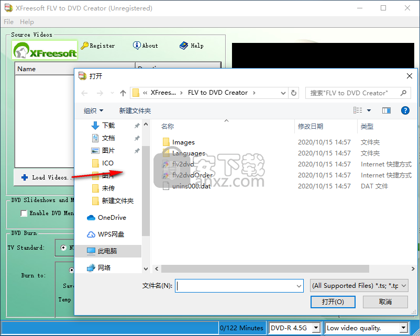The image size is (420, 336).
Task: Open the blue help question icon
Action: point(405,110)
